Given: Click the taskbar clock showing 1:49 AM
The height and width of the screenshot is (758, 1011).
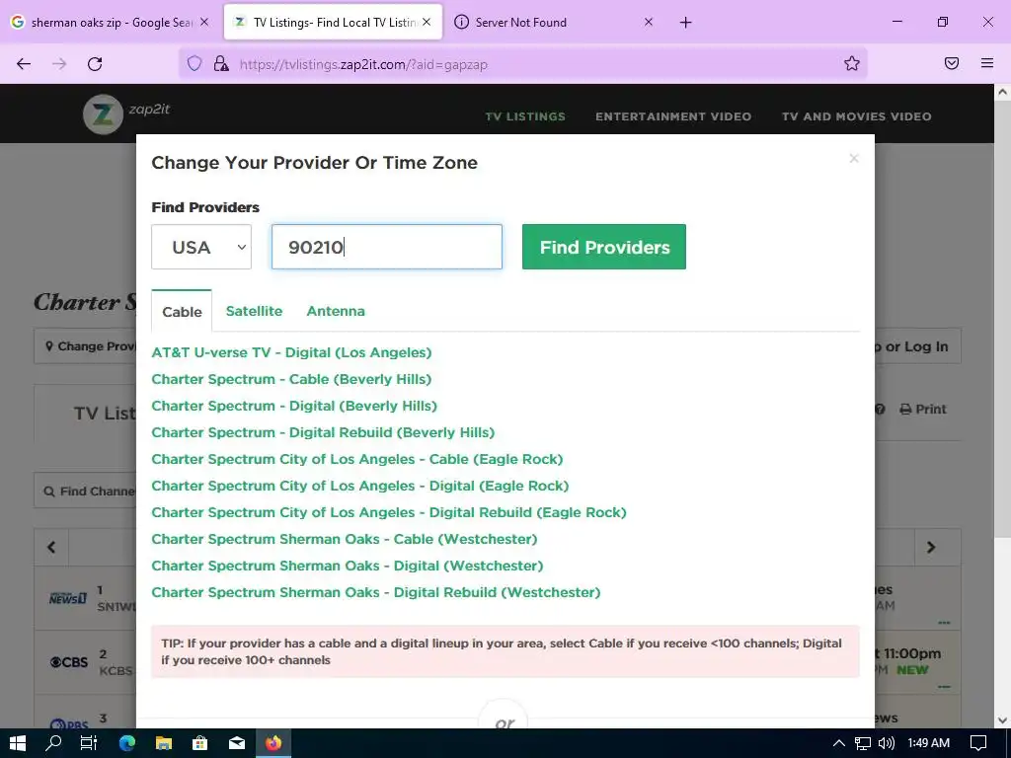Looking at the screenshot, I should pyautogui.click(x=928, y=743).
